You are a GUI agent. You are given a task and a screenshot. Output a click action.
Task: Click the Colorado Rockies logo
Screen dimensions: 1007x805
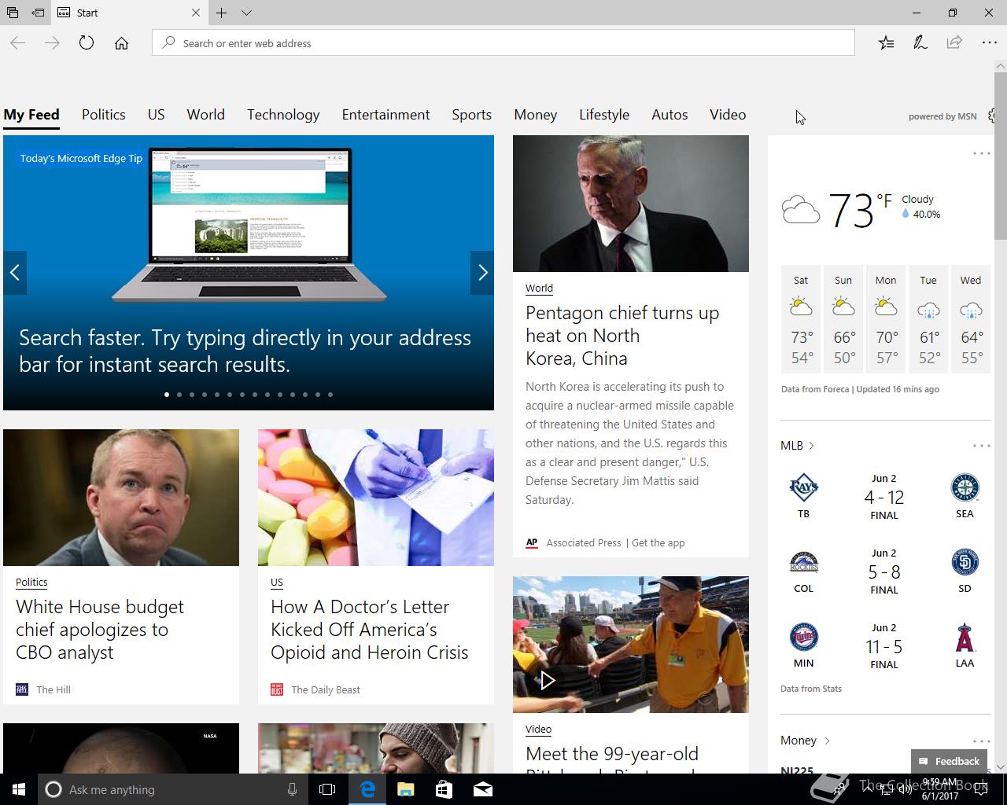pyautogui.click(x=803, y=563)
